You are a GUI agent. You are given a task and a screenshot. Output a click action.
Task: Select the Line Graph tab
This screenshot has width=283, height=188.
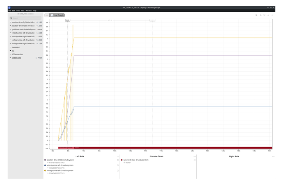click(x=57, y=15)
